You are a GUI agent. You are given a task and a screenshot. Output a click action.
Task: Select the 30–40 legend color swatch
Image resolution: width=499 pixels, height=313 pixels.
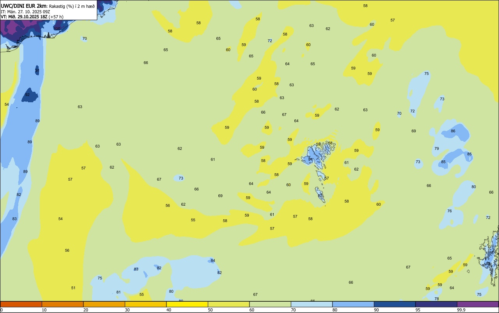(145, 304)
